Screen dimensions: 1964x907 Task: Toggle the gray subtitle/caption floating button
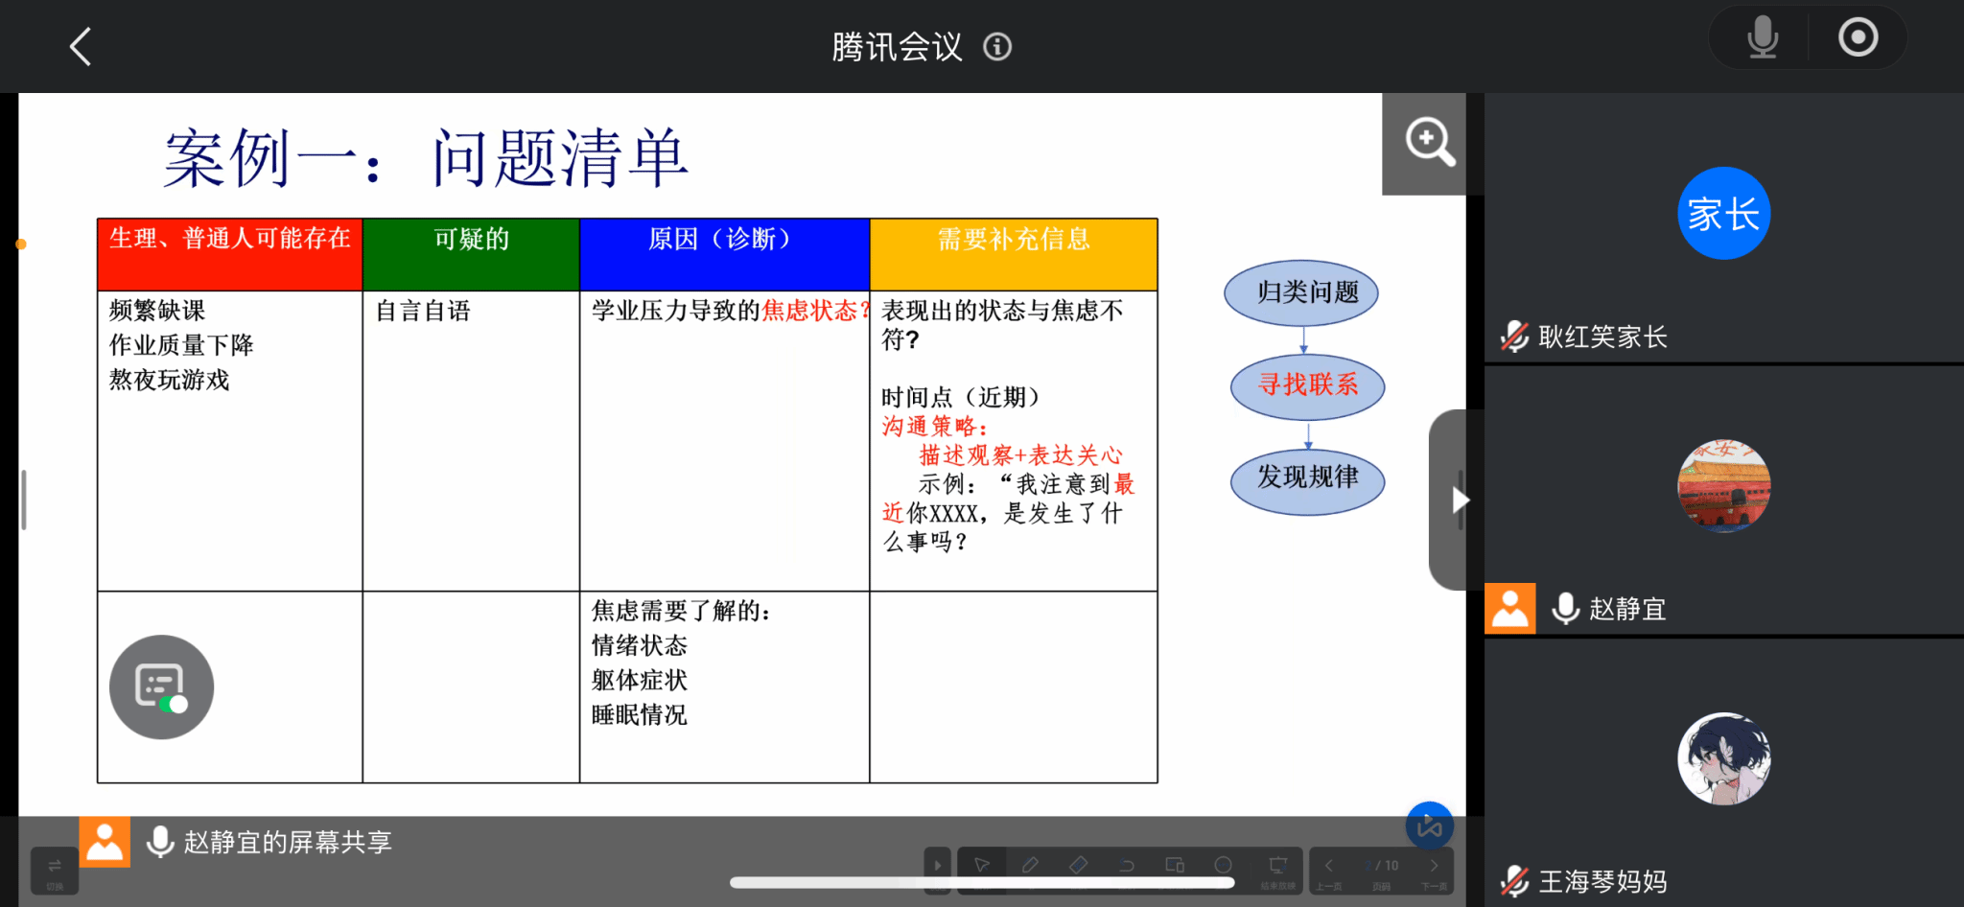tap(161, 686)
